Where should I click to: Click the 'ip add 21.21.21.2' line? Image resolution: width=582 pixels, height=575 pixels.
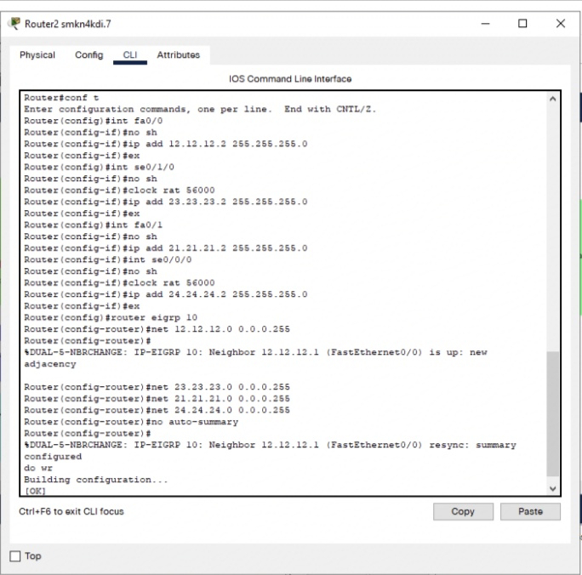pos(166,248)
